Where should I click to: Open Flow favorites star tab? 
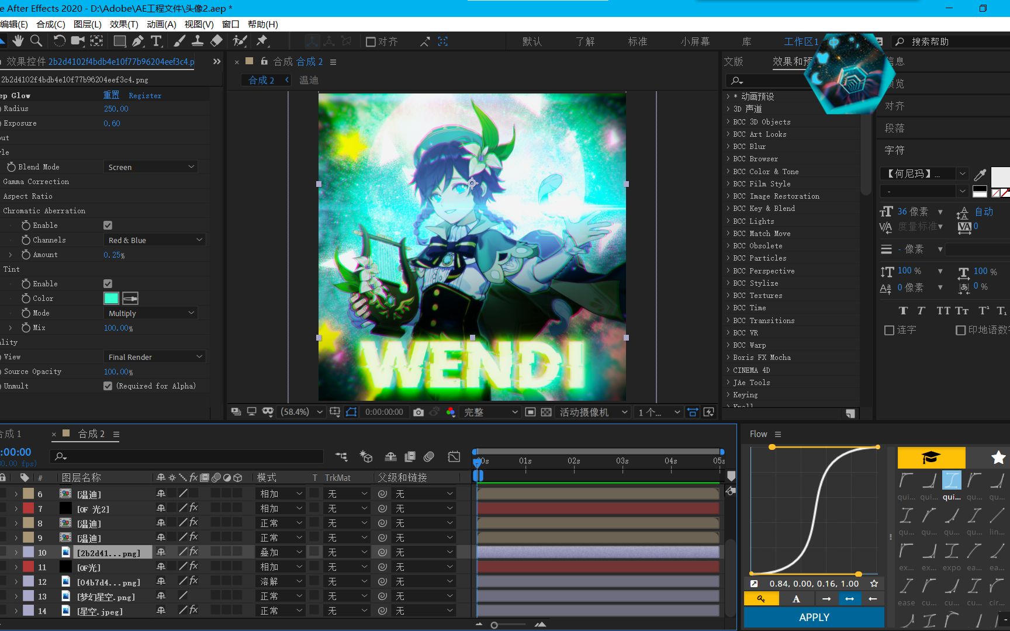(x=998, y=457)
